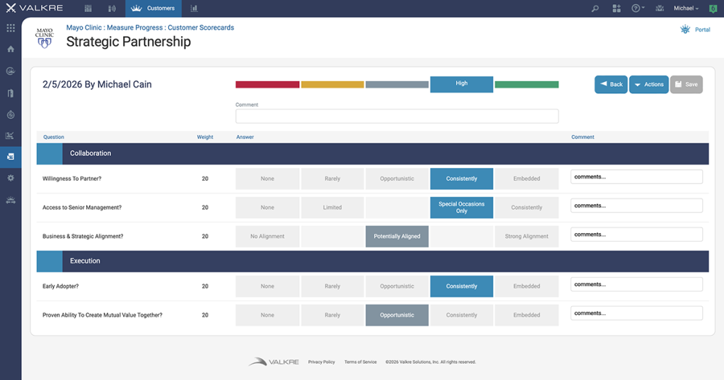
Task: Open the Portal link
Action: (695, 30)
